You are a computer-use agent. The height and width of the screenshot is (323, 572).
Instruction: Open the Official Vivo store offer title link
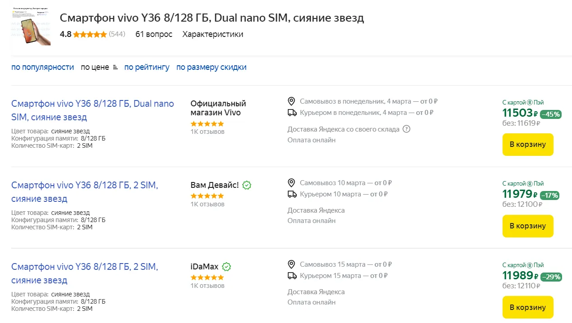coord(92,110)
